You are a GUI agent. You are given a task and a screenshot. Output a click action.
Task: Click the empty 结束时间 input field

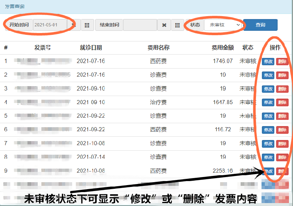click(x=140, y=25)
